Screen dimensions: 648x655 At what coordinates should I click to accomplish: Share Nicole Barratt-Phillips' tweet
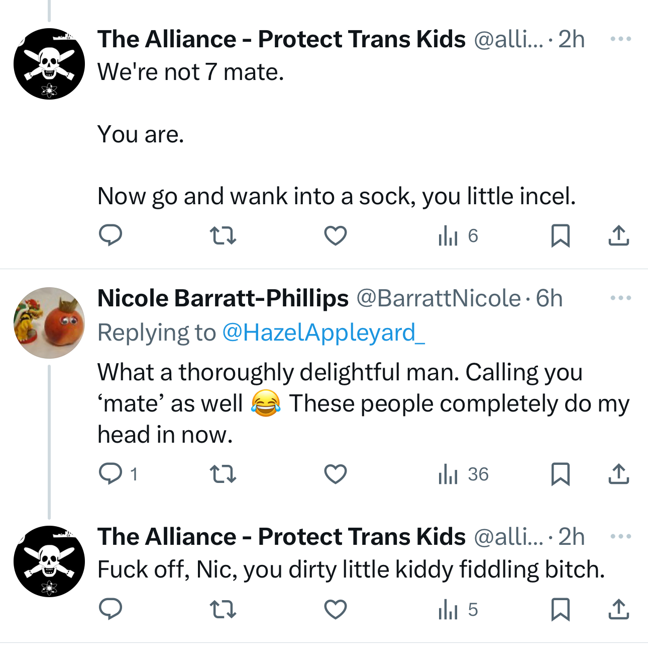(x=619, y=474)
